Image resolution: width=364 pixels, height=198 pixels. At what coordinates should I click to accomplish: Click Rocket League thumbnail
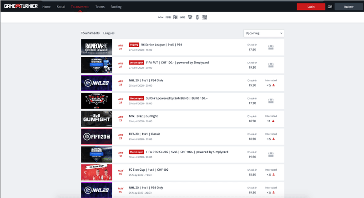tap(96, 101)
